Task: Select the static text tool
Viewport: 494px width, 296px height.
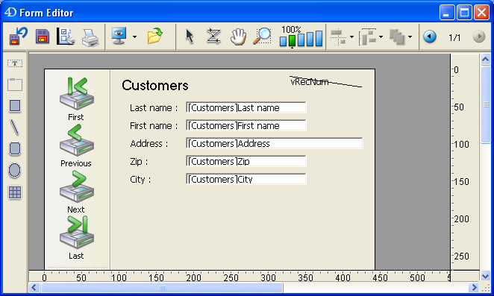Action: [x=15, y=63]
